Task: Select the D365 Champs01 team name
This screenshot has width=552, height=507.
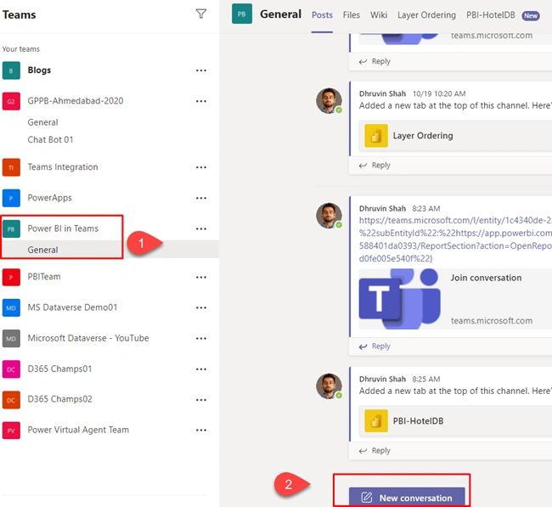Action: [x=59, y=369]
